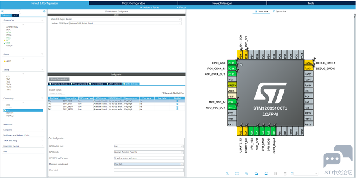Image resolution: width=356 pixels, height=179 pixels.
Task: Rotate the chip clockwise using toolbar icon
Action: pyautogui.click(x=256, y=174)
